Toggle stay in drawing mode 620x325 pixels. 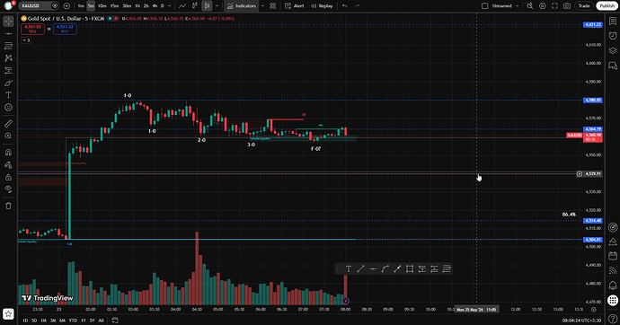[8, 165]
